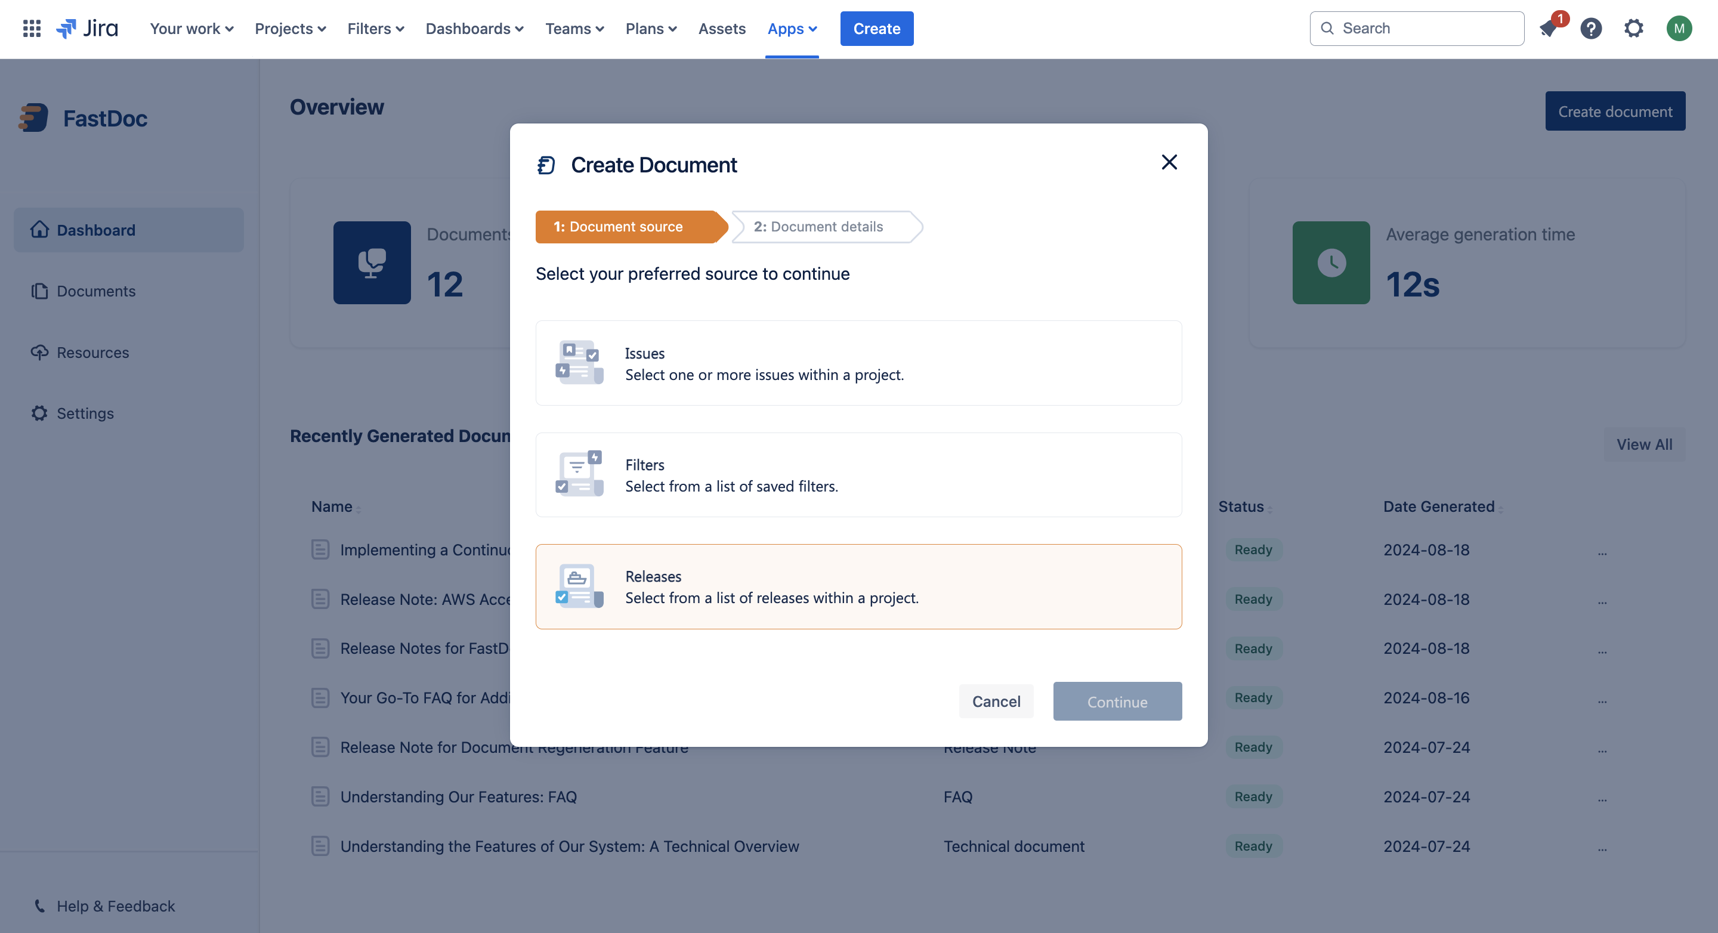Choose Filters as document source
Viewport: 1718px width, 933px height.
tap(858, 475)
